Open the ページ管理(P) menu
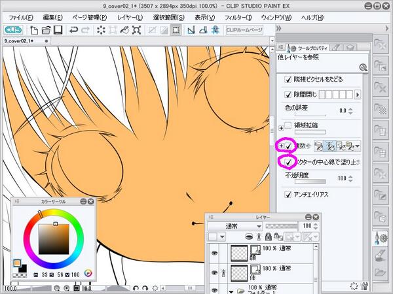 click(x=90, y=18)
